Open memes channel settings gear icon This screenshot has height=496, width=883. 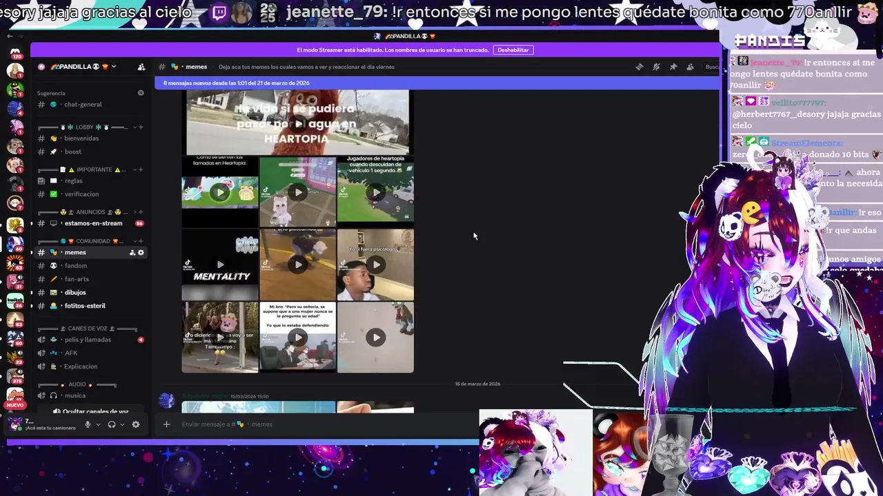point(141,252)
